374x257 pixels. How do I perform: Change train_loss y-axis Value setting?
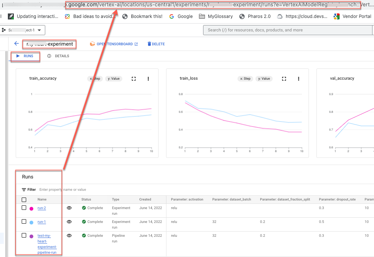[264, 79]
